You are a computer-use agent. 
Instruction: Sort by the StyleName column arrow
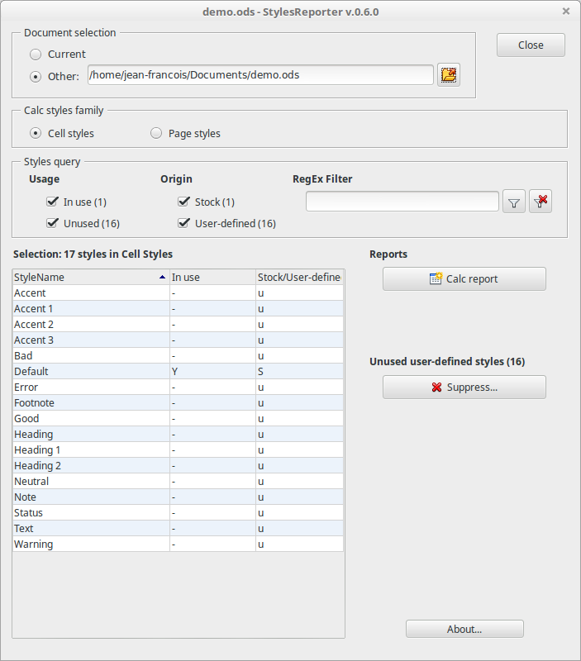[162, 277]
